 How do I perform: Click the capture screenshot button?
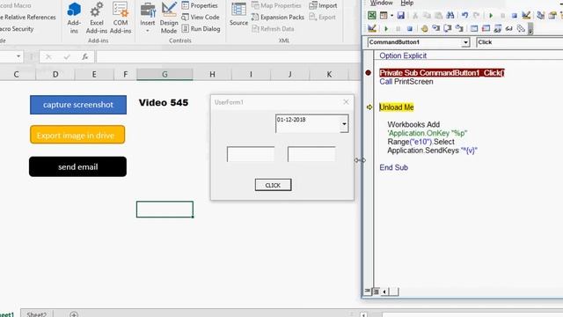78,105
